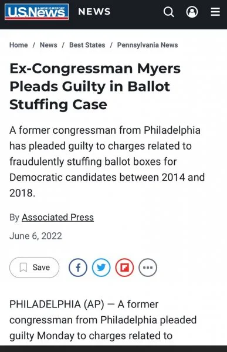This screenshot has width=227, height=352.
Task: Share article on Facebook
Action: pyautogui.click(x=78, y=268)
